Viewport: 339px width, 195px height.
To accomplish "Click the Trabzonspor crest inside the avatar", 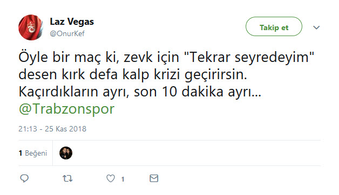I will [x=31, y=27].
